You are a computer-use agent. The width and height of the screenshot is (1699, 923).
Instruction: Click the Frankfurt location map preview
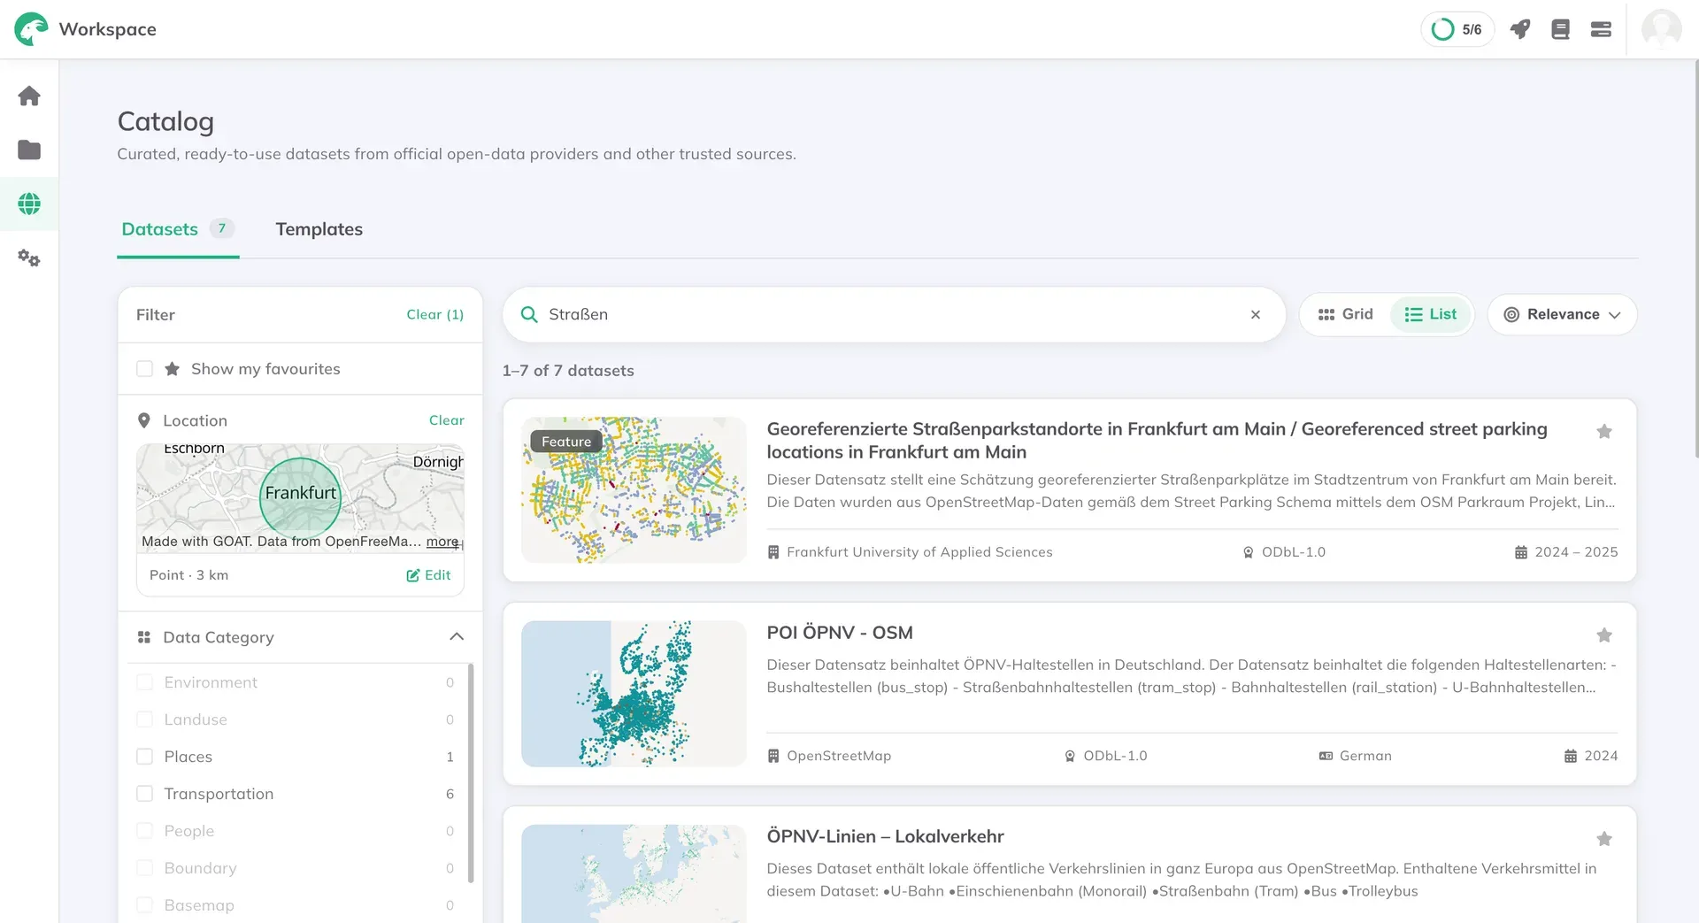(300, 497)
